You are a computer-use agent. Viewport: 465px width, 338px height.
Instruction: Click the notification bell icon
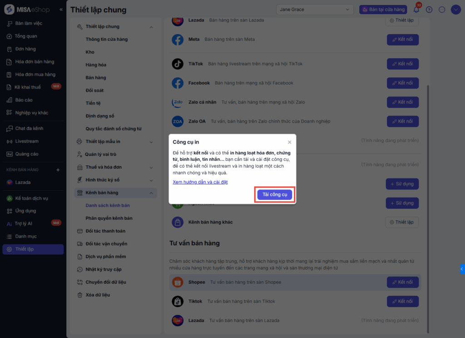(x=416, y=10)
